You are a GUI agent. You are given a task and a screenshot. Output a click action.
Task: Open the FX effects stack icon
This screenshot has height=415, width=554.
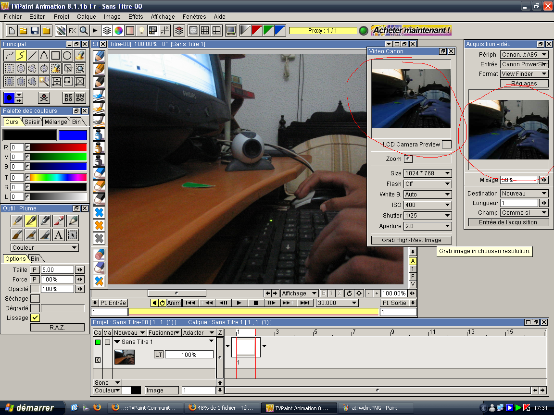72,31
